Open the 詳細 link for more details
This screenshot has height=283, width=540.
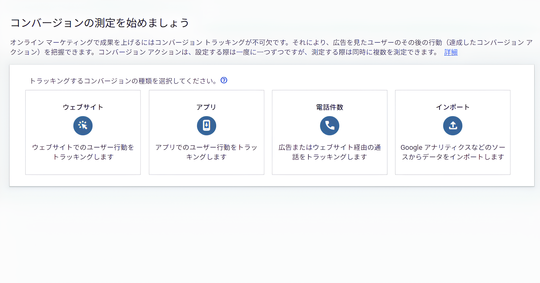[x=450, y=52]
